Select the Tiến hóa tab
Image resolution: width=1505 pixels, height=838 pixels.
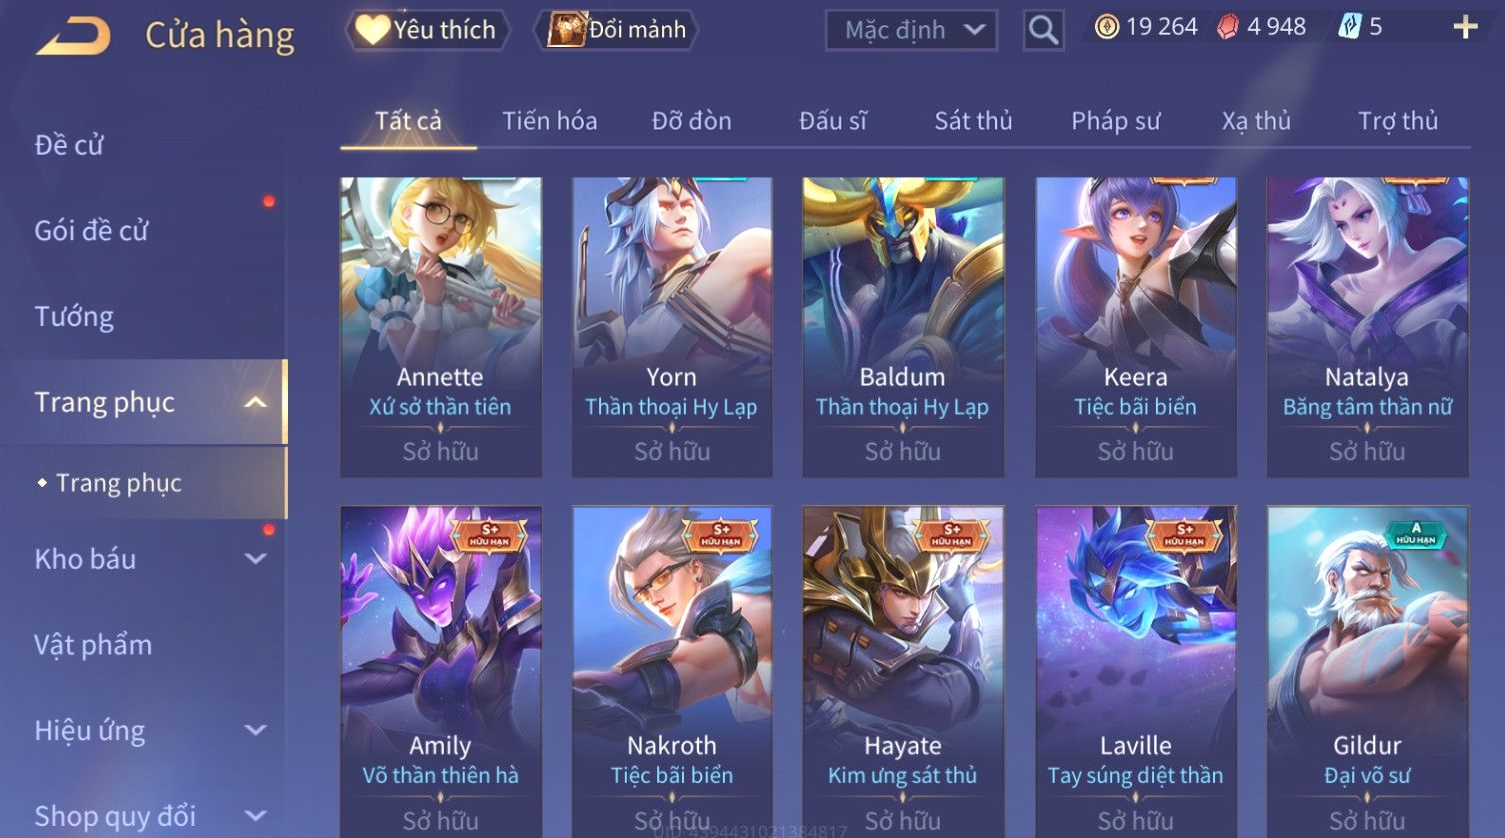pos(549,121)
